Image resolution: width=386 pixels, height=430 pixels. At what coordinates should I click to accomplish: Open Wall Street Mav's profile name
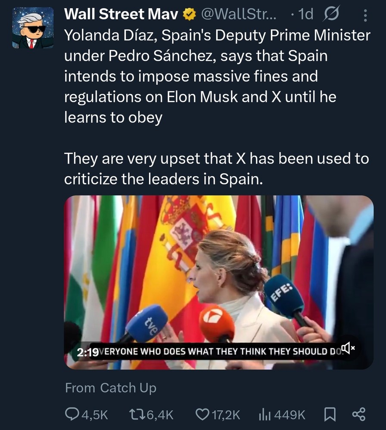coord(121,14)
